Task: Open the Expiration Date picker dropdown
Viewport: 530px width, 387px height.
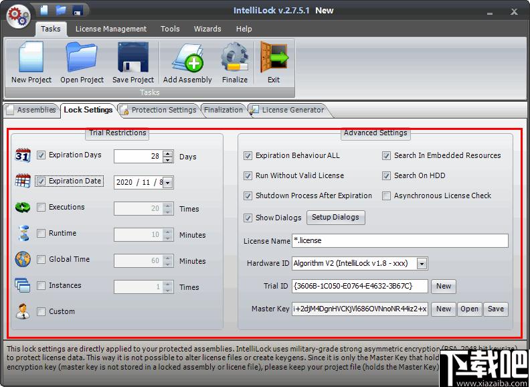Action: coord(168,183)
